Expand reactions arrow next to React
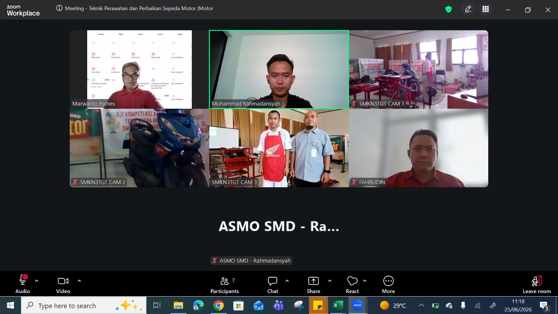The height and width of the screenshot is (314, 558). [x=364, y=281]
